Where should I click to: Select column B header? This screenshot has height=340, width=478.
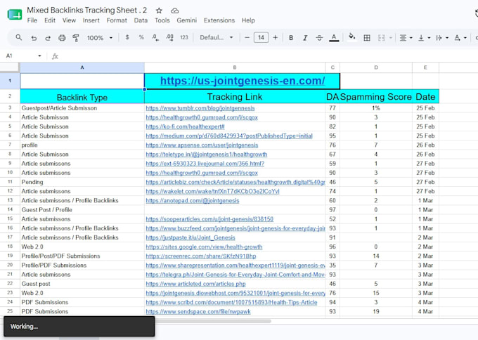(x=235, y=67)
